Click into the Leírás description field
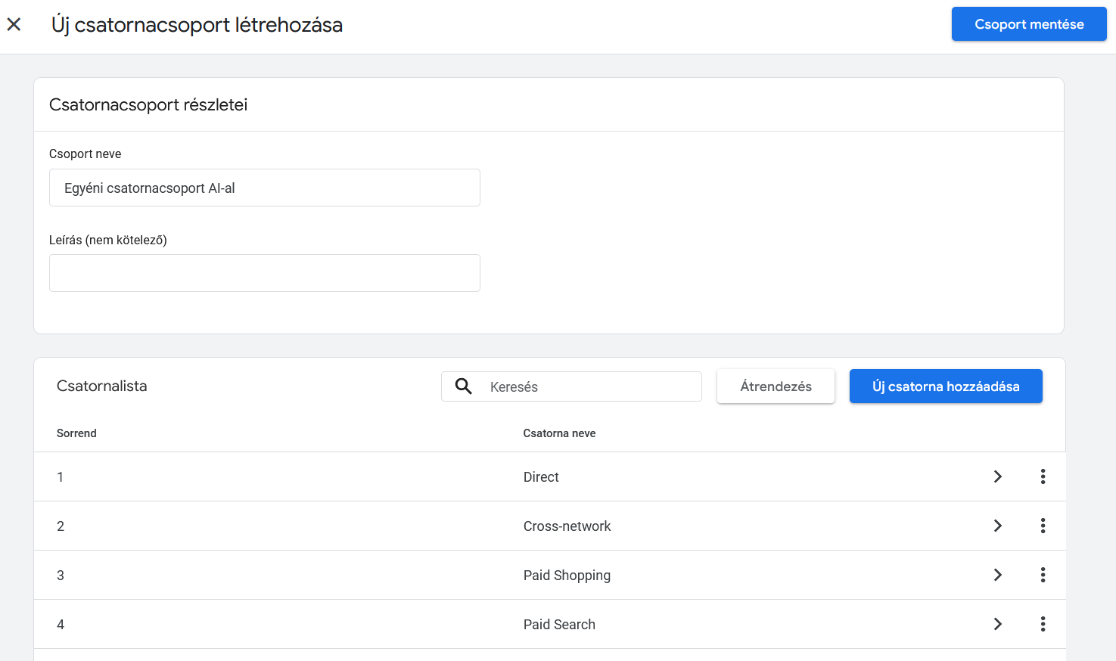 [264, 273]
